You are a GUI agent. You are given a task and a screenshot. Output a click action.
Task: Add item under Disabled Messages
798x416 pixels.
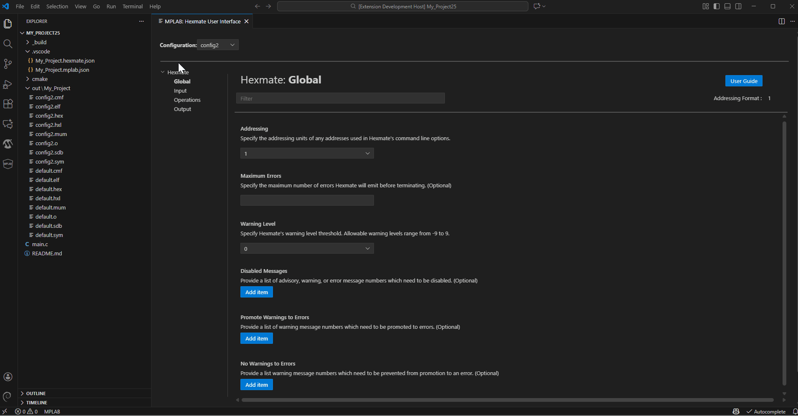256,292
